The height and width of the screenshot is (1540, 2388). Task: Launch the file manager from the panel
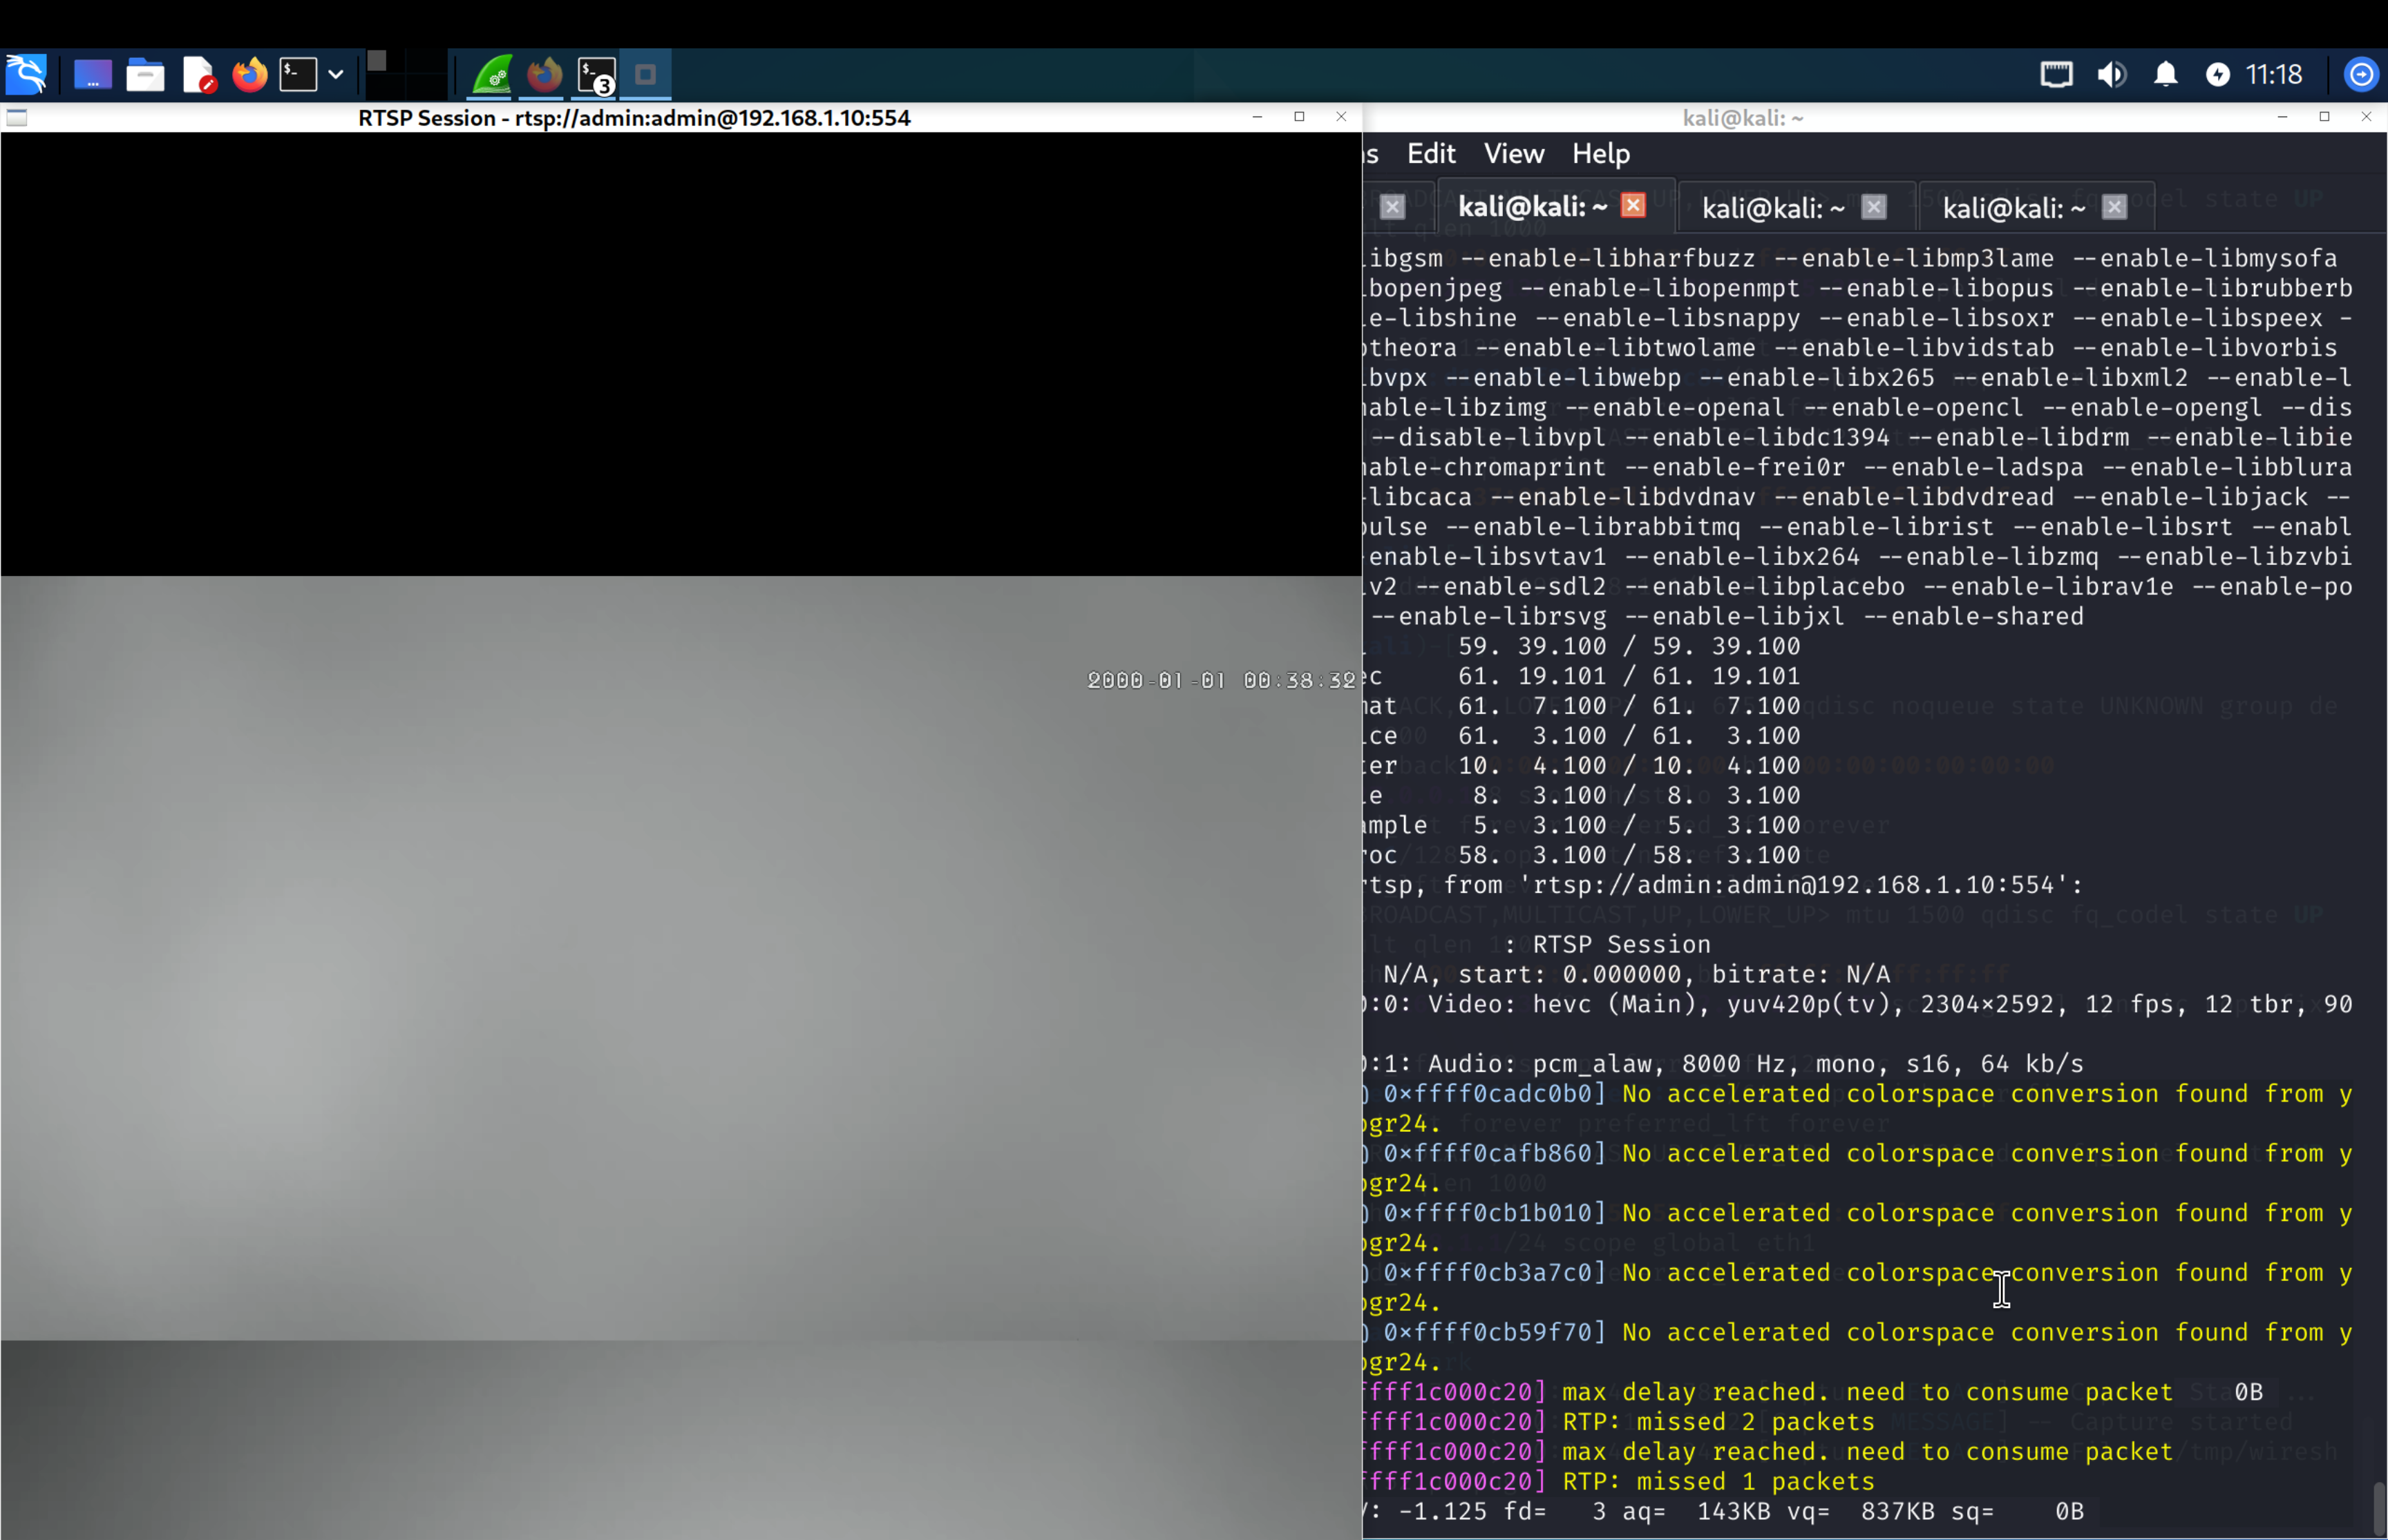145,75
